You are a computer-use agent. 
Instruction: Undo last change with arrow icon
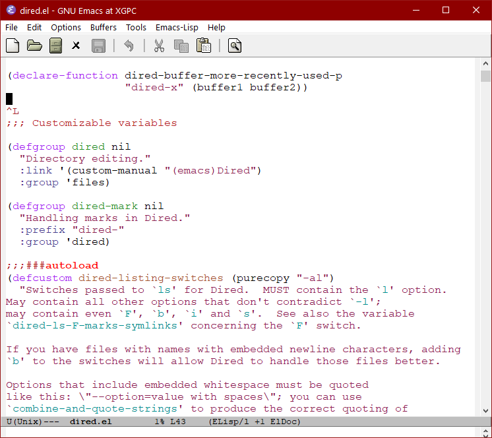tap(129, 46)
